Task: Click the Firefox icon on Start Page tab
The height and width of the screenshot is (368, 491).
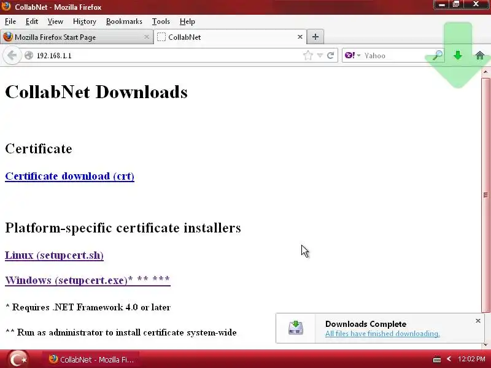Action: 8,37
